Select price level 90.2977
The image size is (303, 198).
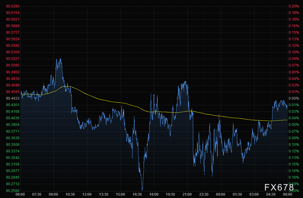(13, 171)
